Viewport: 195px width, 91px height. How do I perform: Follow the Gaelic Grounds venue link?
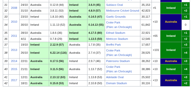[116, 17]
